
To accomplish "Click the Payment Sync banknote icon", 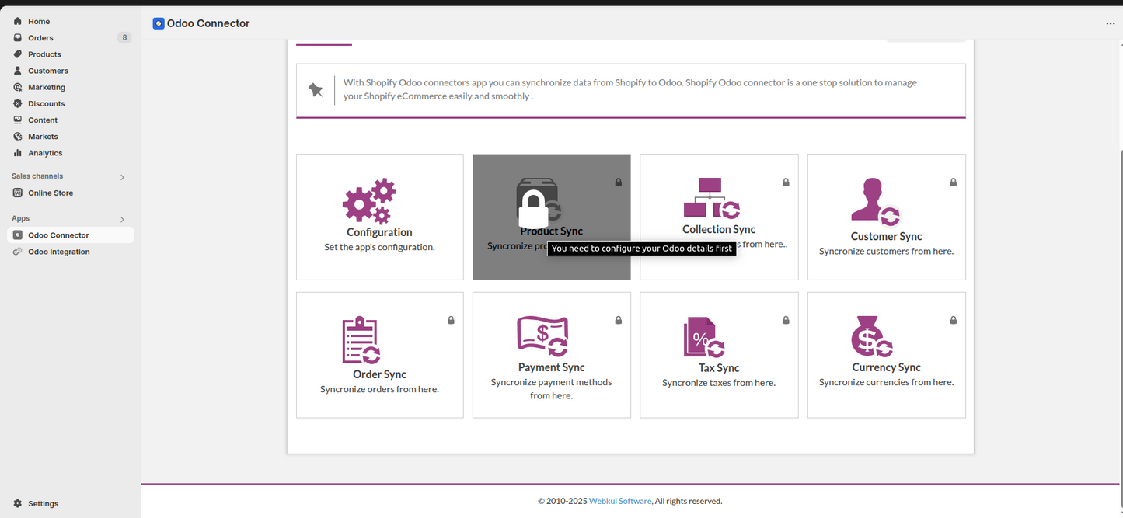I will [x=543, y=336].
